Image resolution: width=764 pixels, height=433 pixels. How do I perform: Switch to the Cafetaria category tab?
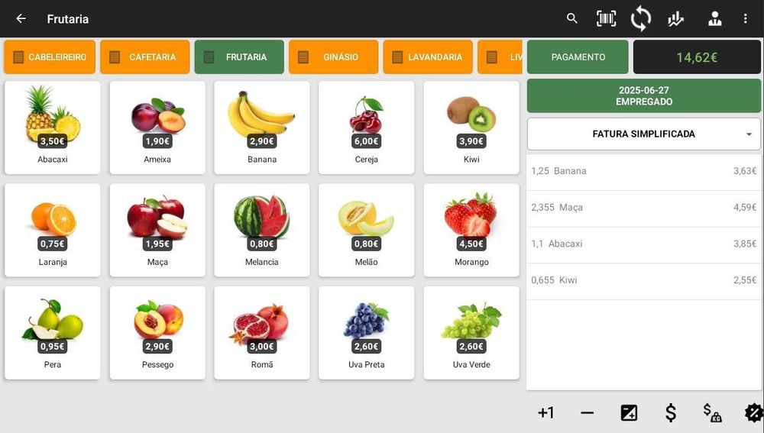tap(144, 57)
